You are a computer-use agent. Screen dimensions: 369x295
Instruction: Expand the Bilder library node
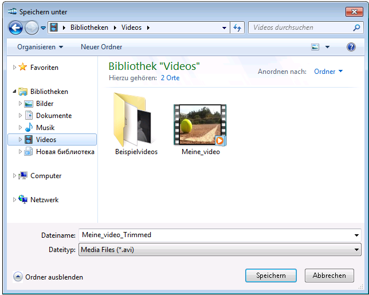(x=20, y=103)
